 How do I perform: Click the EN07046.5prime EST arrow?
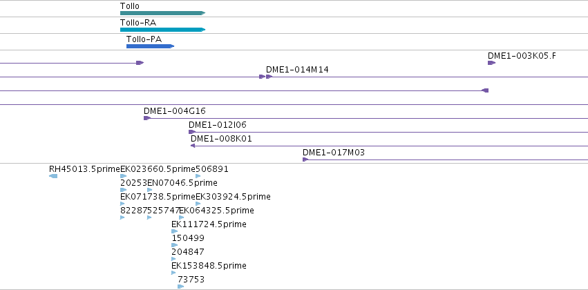click(150, 190)
